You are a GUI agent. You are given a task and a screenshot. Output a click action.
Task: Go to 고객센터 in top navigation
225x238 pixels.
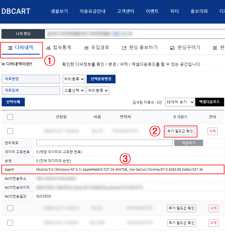(126, 11)
